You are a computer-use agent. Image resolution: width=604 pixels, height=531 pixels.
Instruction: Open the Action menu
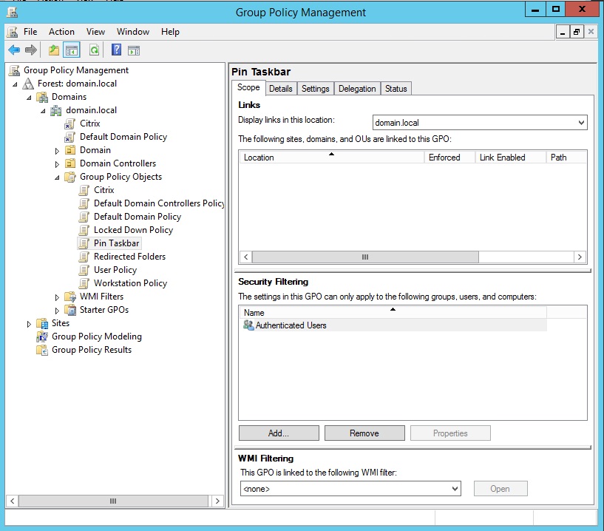(61, 32)
